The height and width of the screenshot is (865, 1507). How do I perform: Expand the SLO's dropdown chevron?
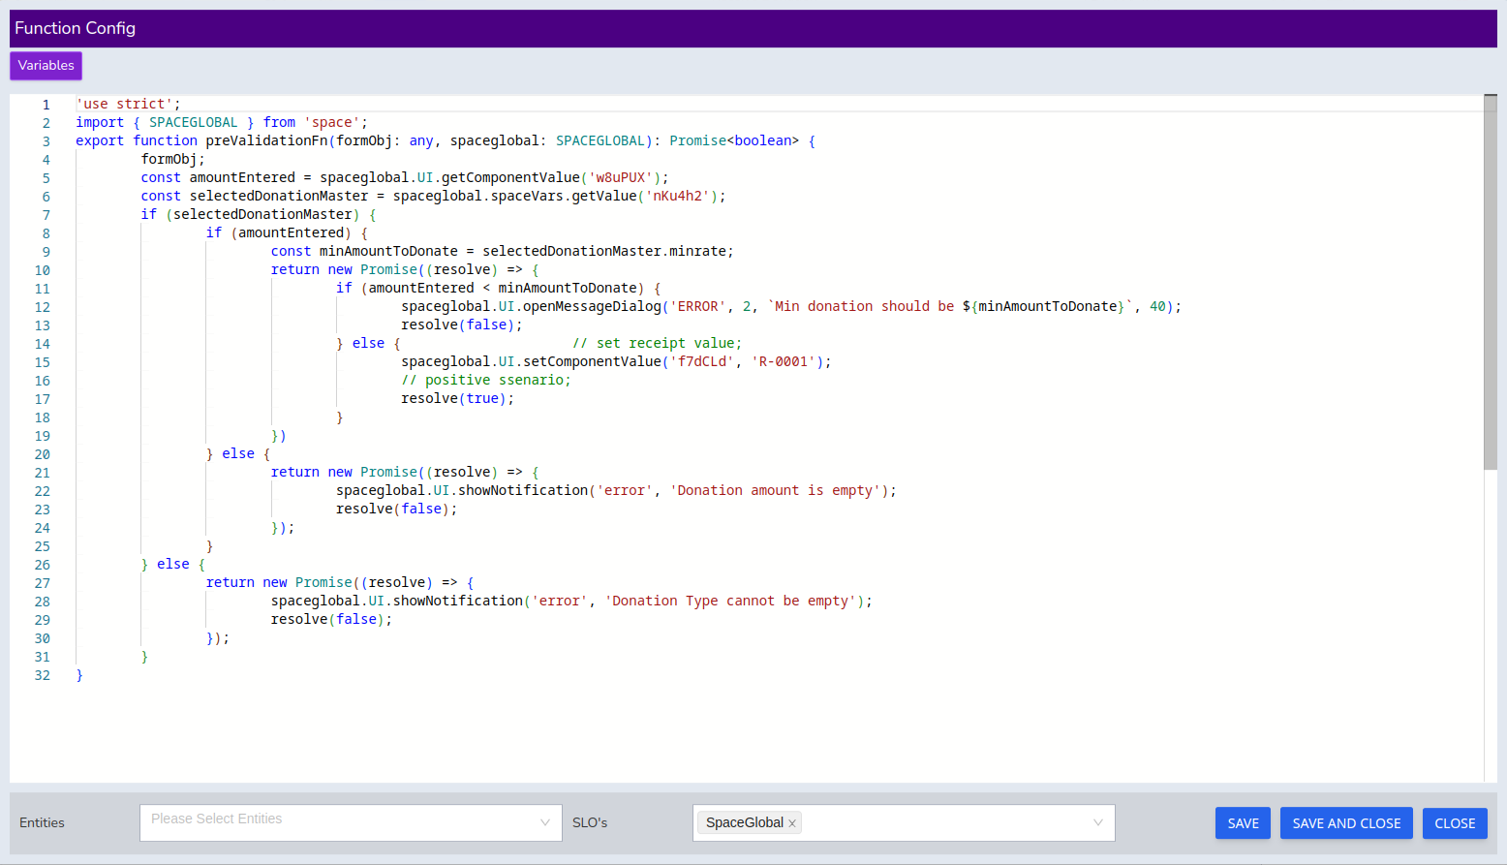[x=1098, y=822]
